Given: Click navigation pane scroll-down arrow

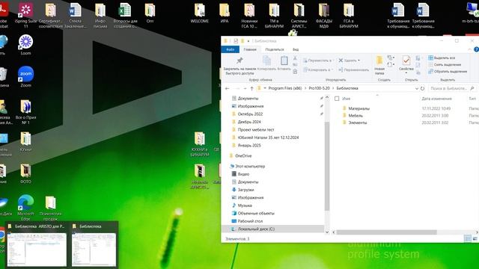Looking at the screenshot, I should point(327,232).
